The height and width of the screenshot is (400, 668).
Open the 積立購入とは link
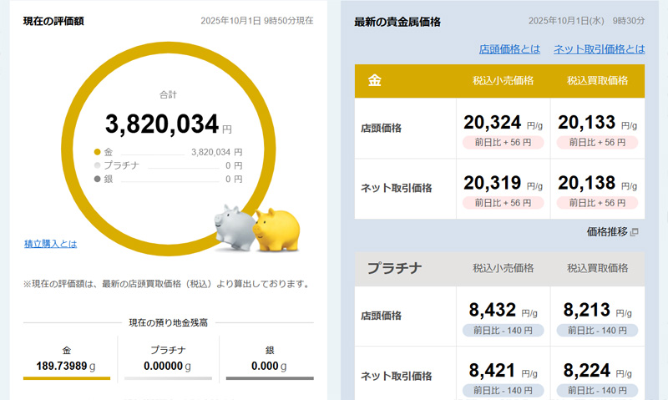[x=50, y=244]
